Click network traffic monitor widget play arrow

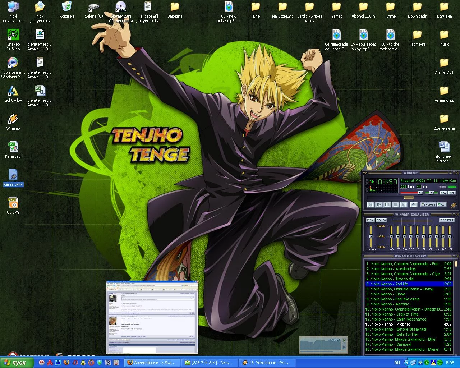pos(344,347)
